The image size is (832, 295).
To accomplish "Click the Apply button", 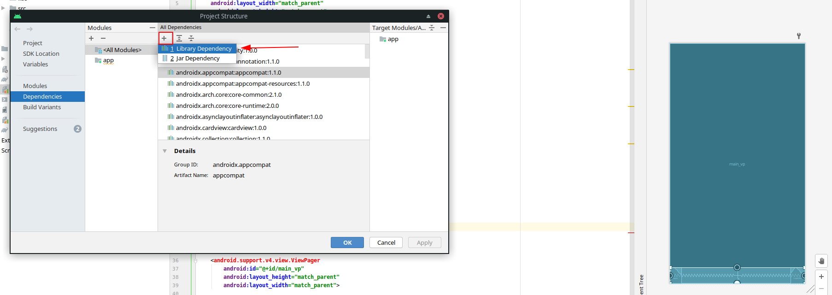I will [425, 242].
